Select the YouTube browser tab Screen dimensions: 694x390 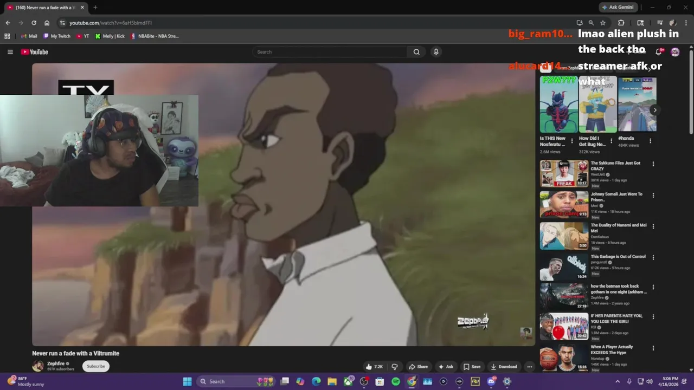point(46,8)
